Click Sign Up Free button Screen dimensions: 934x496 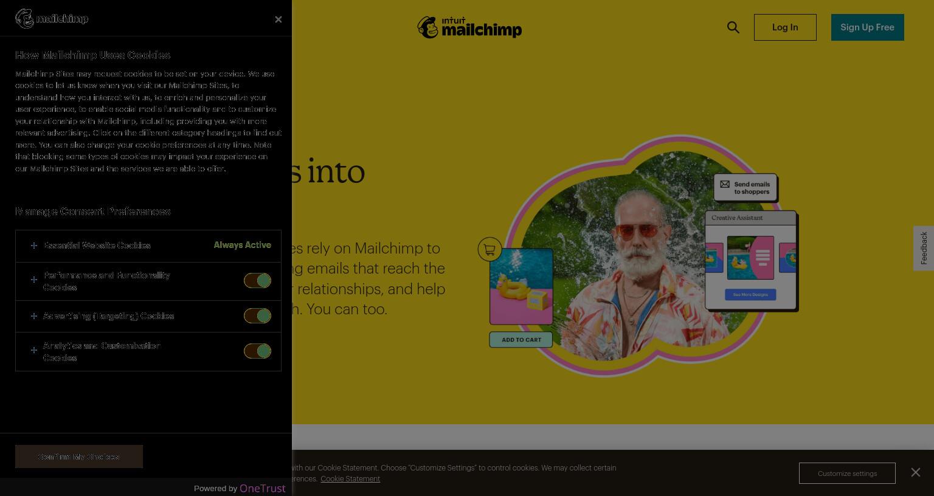(x=867, y=27)
